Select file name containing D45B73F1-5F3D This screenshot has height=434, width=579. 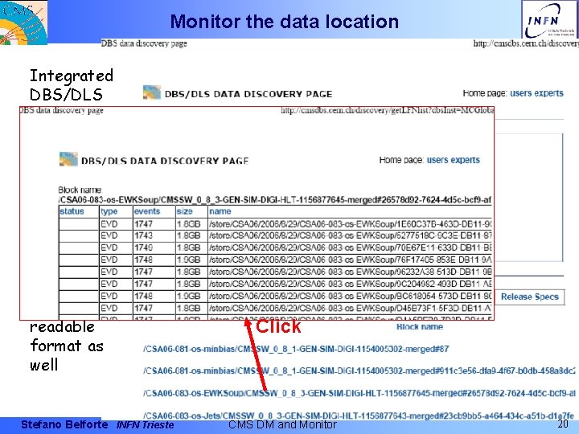coord(350,308)
